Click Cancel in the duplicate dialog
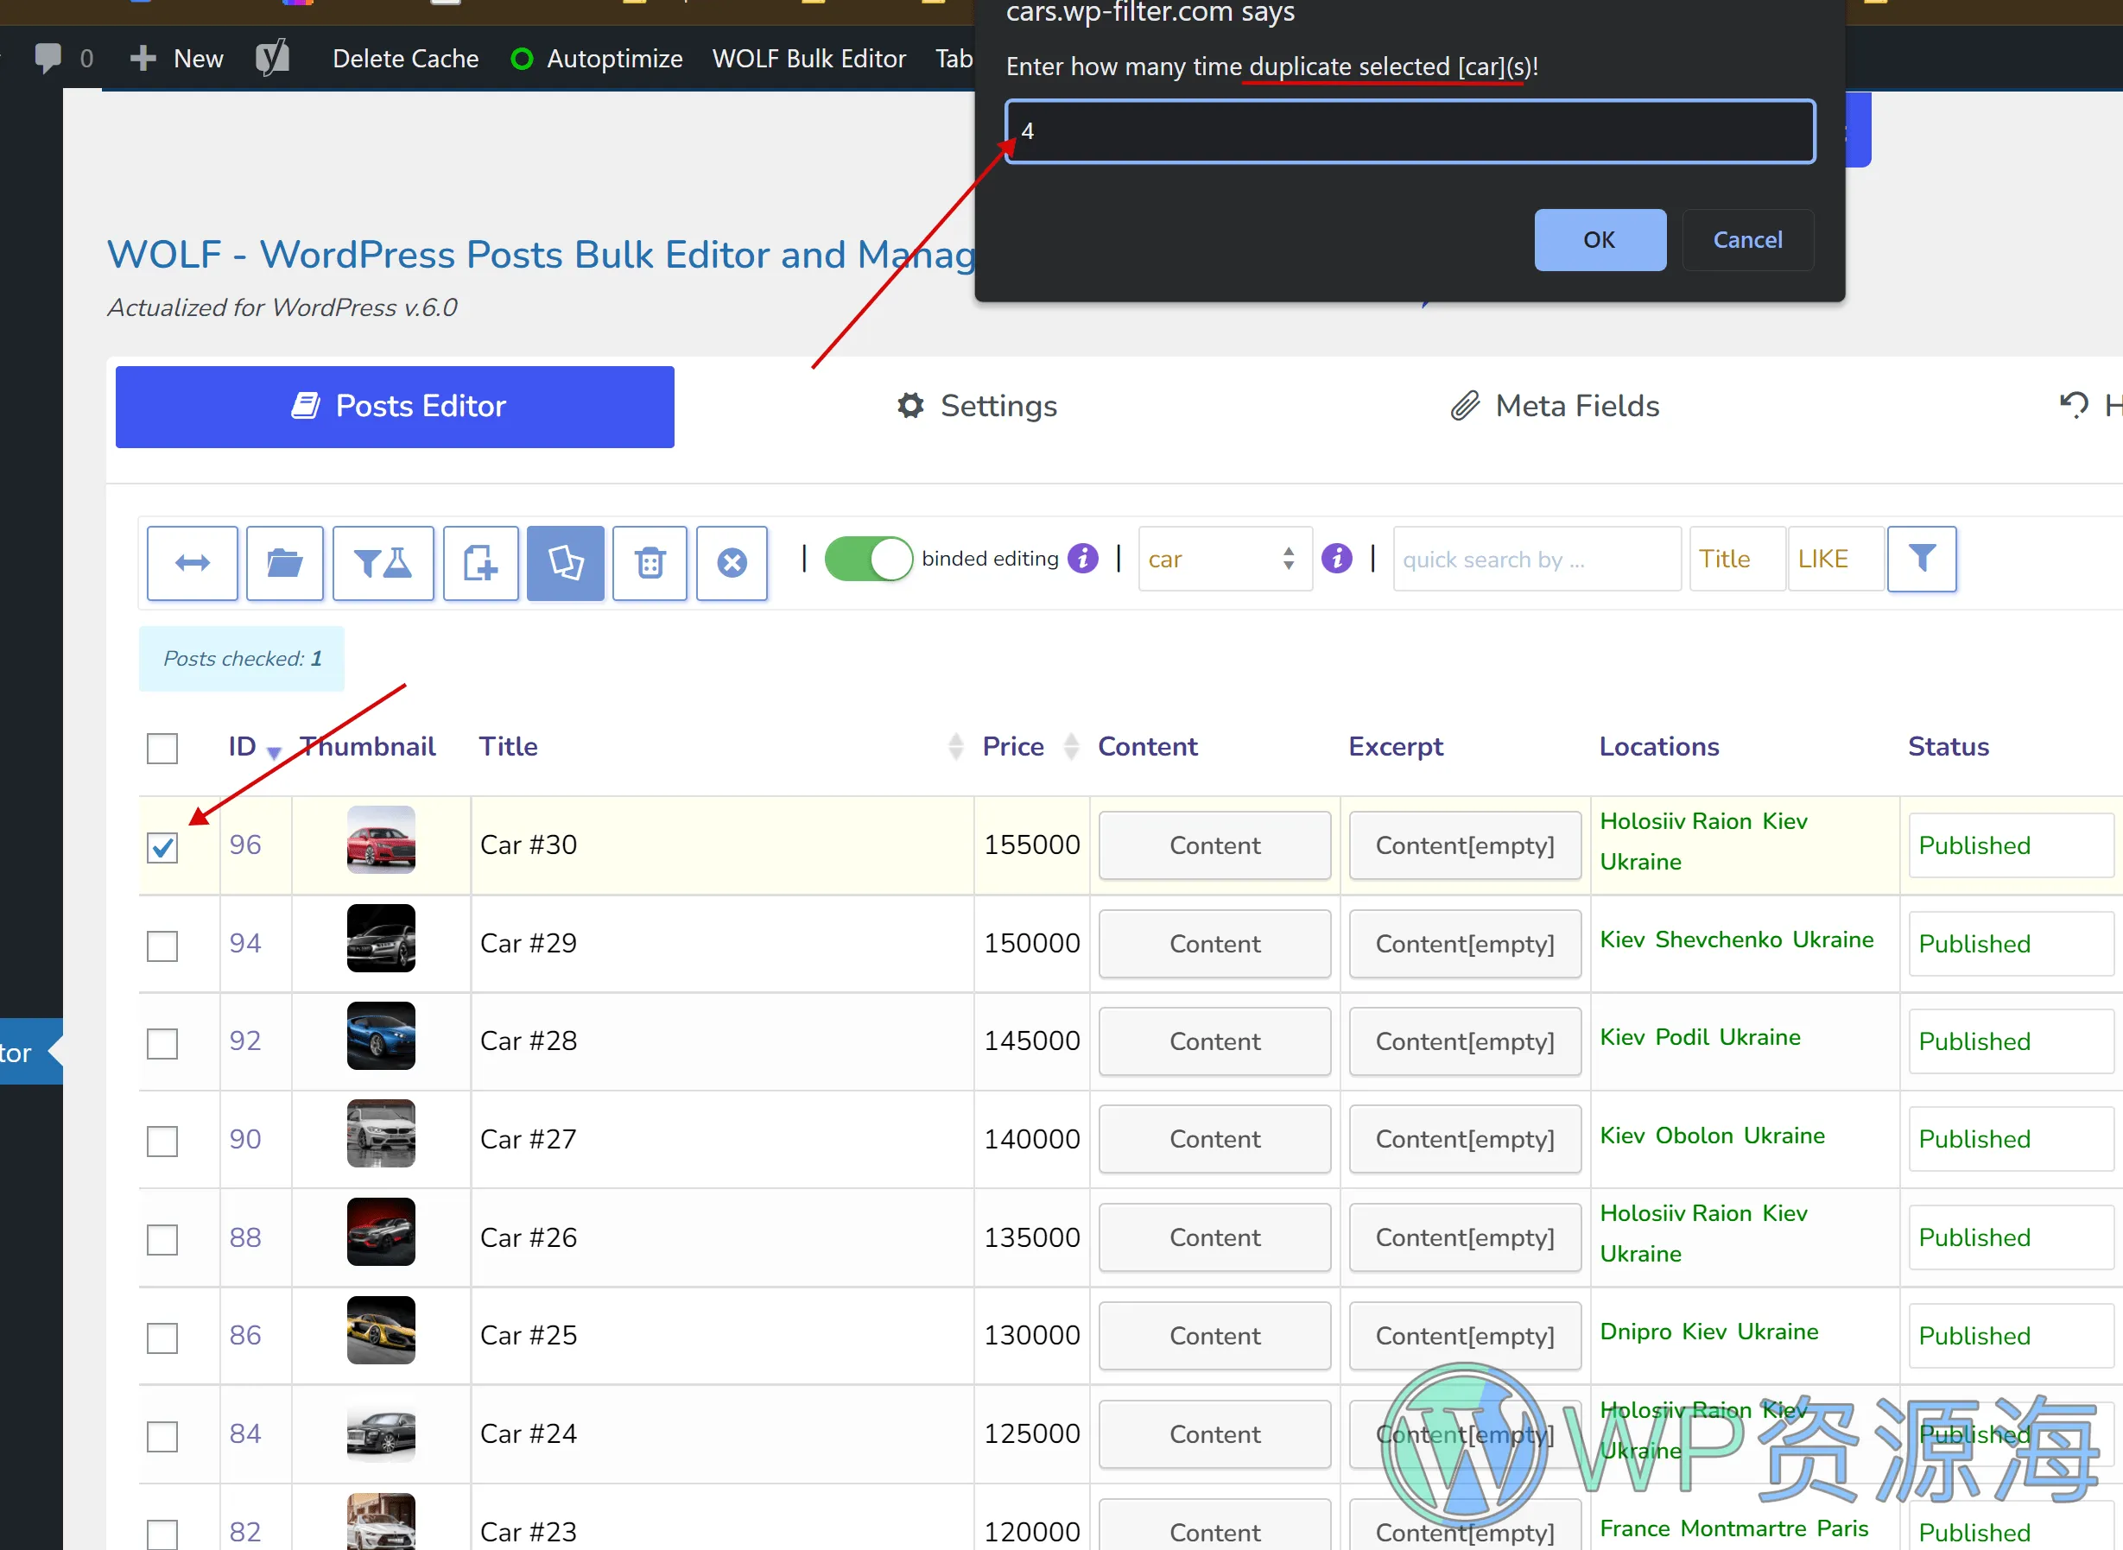The image size is (2123, 1550). 1746,240
